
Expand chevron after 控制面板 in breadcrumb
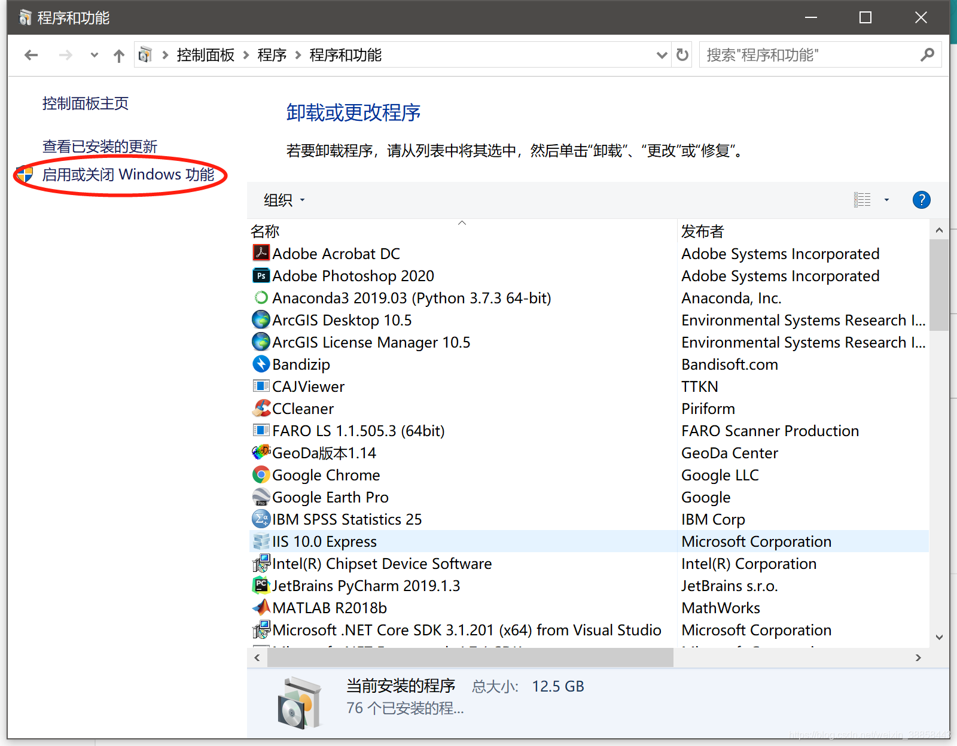point(246,55)
